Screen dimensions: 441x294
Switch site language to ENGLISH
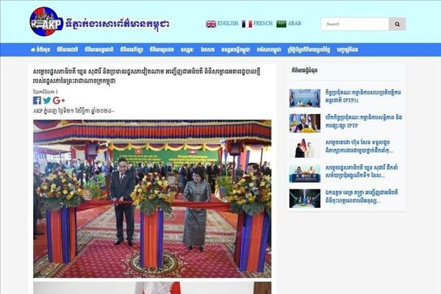coord(228,24)
